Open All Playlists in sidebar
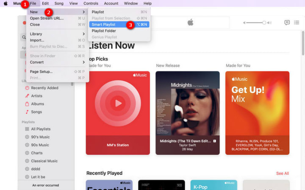305x190 pixels. [41, 129]
